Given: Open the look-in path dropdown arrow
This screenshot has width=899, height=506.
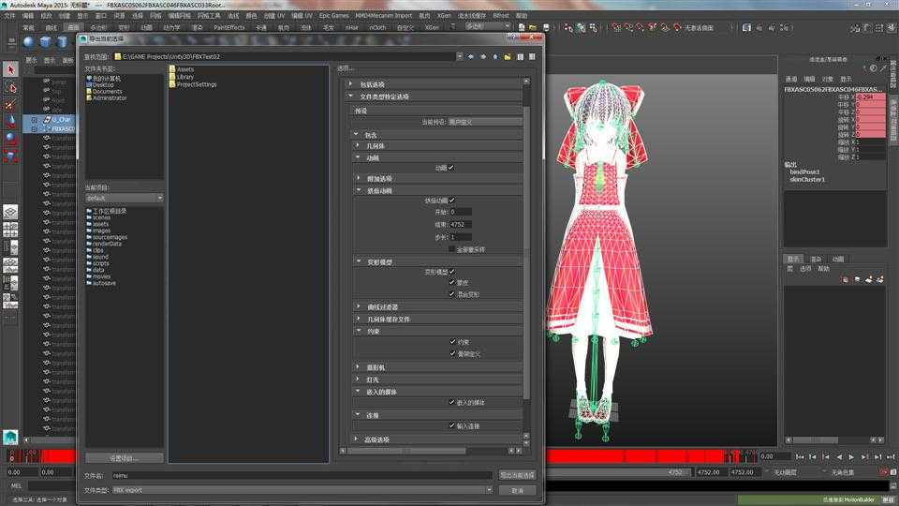Looking at the screenshot, I should coord(459,57).
